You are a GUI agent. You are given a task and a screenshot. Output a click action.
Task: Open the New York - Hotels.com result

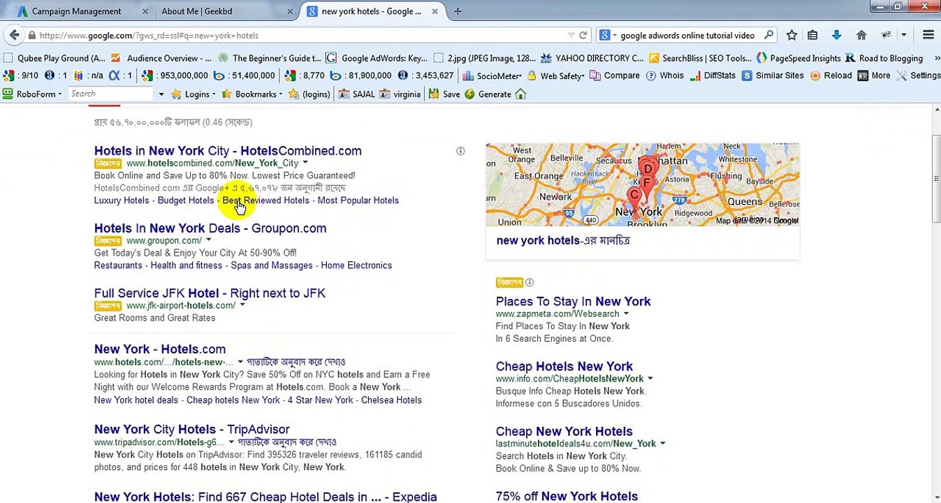[x=160, y=349]
